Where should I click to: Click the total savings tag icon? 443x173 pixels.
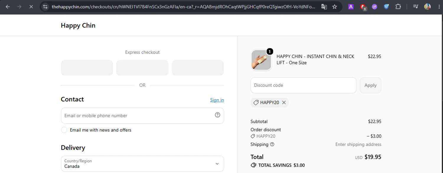253,165
